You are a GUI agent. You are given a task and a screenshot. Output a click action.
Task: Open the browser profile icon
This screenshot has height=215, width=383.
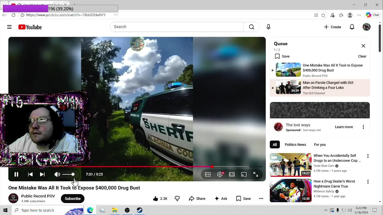[350, 15]
